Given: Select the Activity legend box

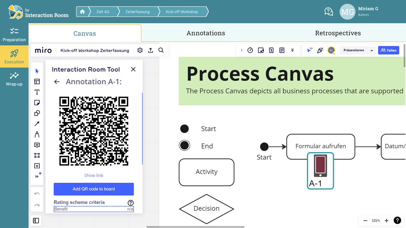Looking at the screenshot, I should (x=206, y=172).
